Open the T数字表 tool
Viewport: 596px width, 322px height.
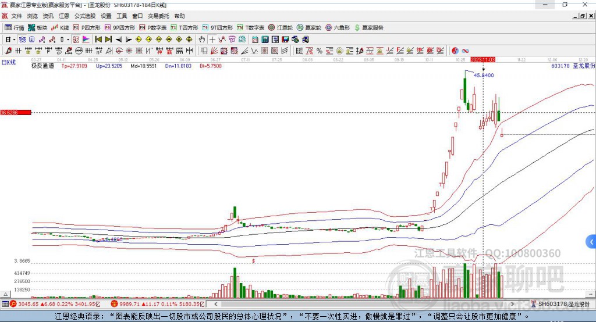pos(250,28)
